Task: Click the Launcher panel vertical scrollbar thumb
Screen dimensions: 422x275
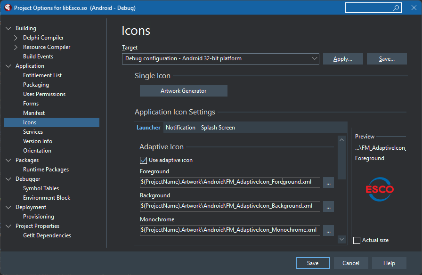Action: (x=341, y=162)
